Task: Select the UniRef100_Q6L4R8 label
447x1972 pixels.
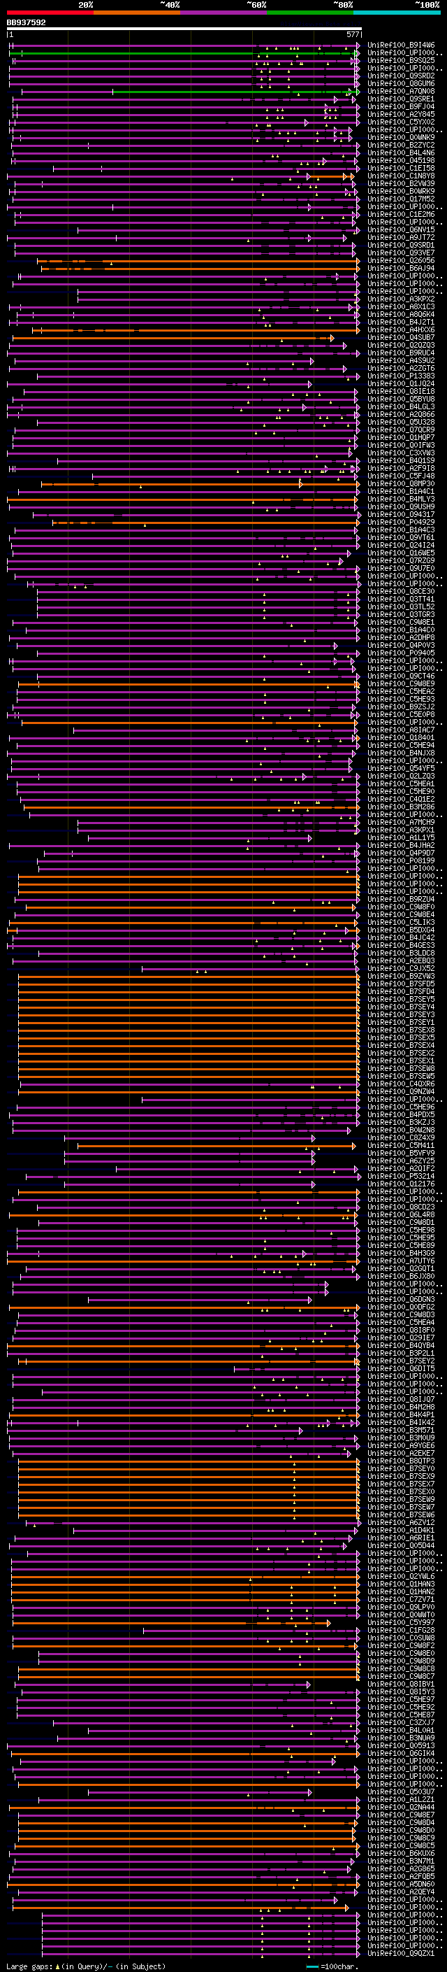Action: coord(401,1215)
